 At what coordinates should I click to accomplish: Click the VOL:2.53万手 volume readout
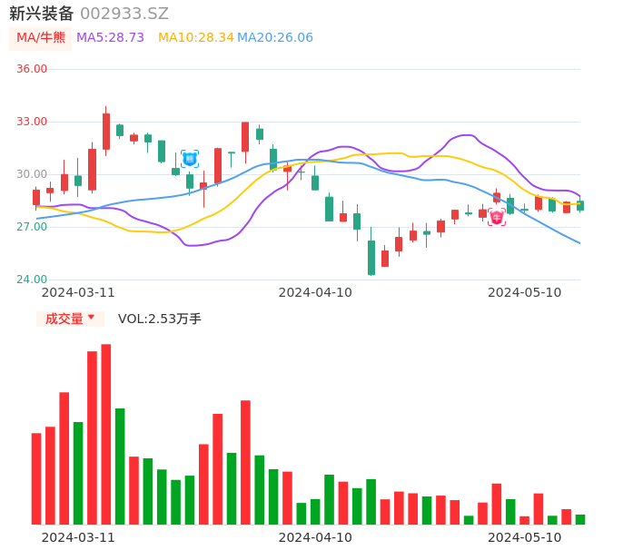[160, 319]
